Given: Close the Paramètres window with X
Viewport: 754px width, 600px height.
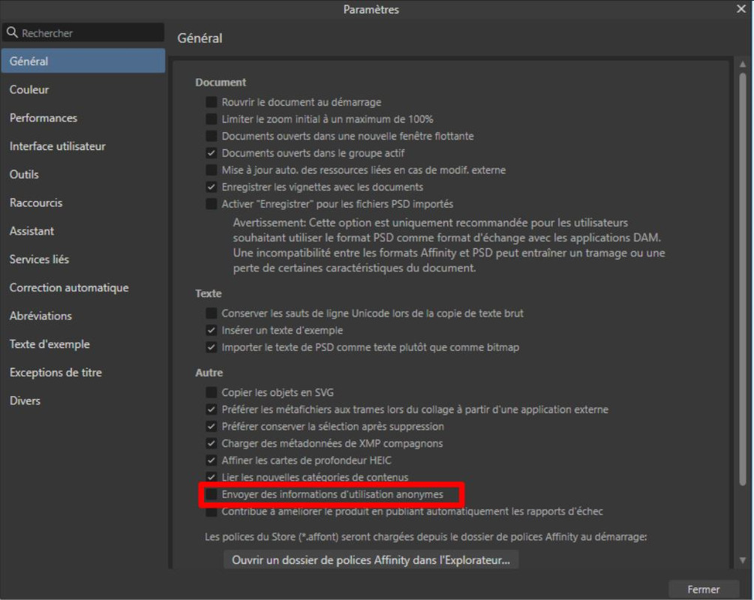Looking at the screenshot, I should 741,9.
